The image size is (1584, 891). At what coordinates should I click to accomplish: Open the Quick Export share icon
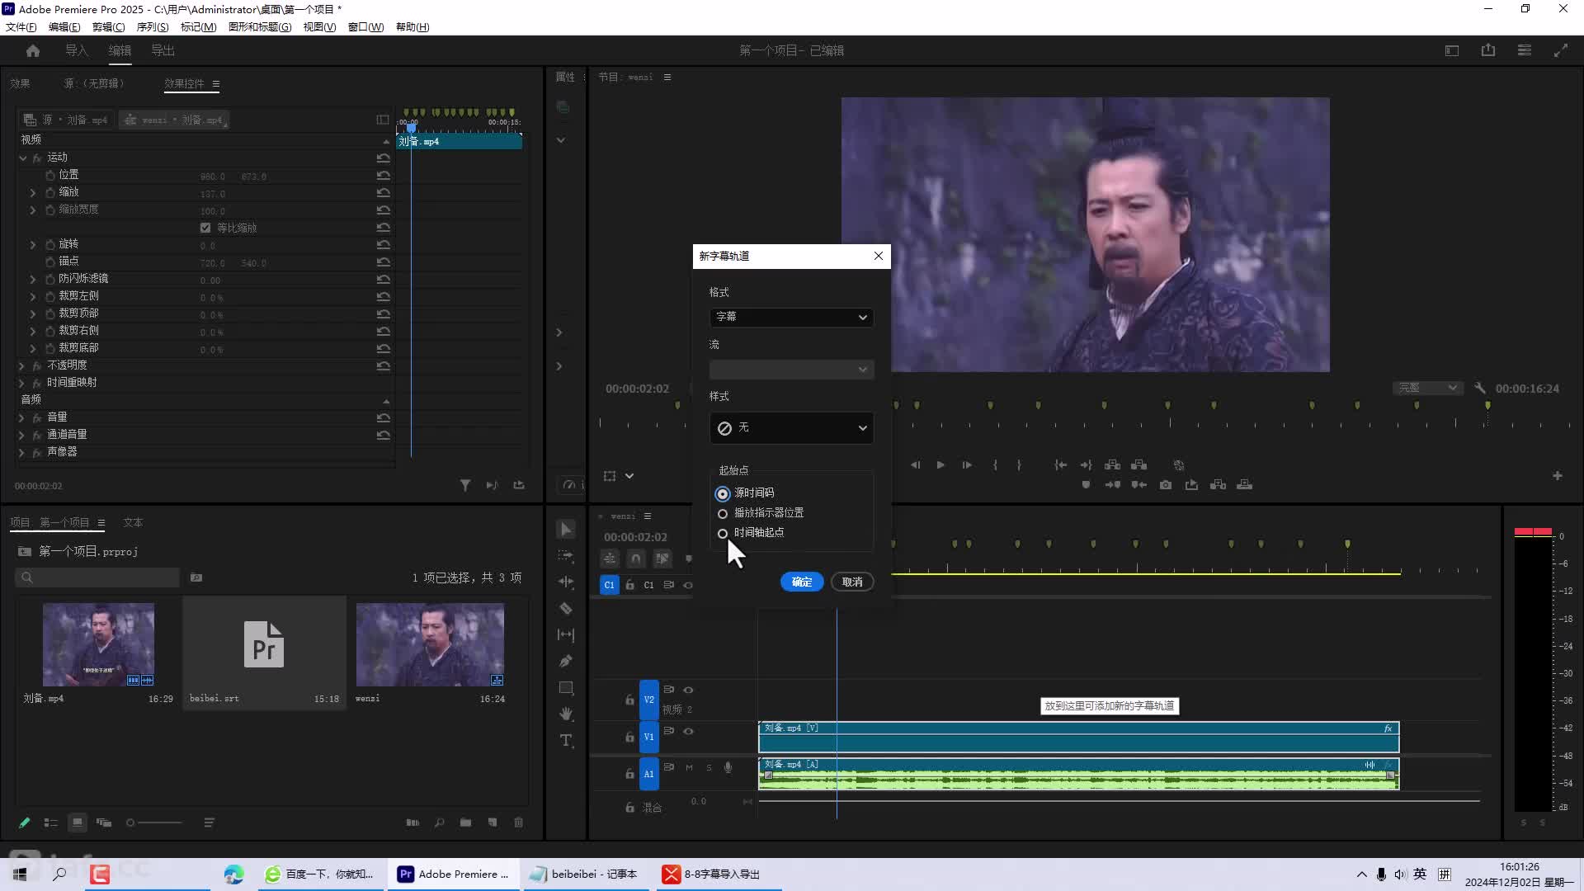click(x=1488, y=50)
